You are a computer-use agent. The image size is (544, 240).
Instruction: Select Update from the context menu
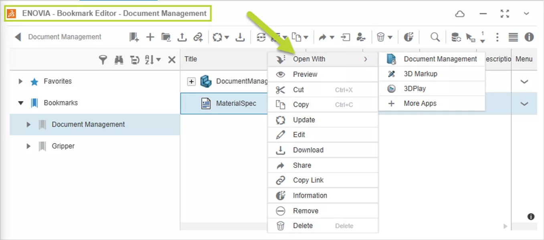(305, 119)
